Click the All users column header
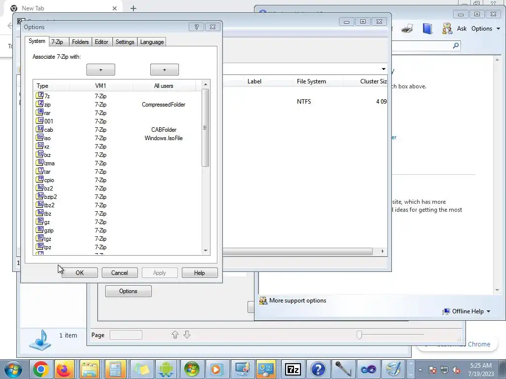The height and width of the screenshot is (379, 506). [x=164, y=86]
